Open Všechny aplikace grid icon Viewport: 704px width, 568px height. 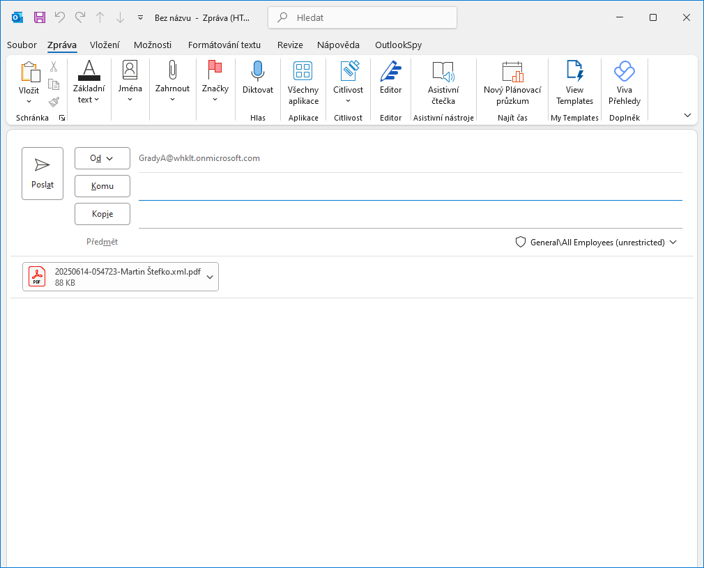(303, 83)
